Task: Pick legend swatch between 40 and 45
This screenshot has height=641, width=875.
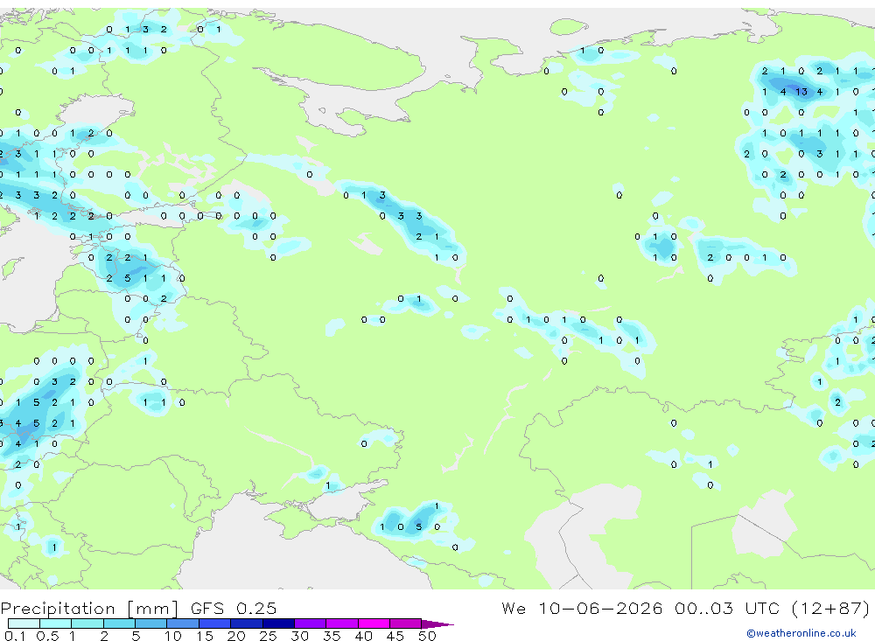Action: tap(374, 624)
